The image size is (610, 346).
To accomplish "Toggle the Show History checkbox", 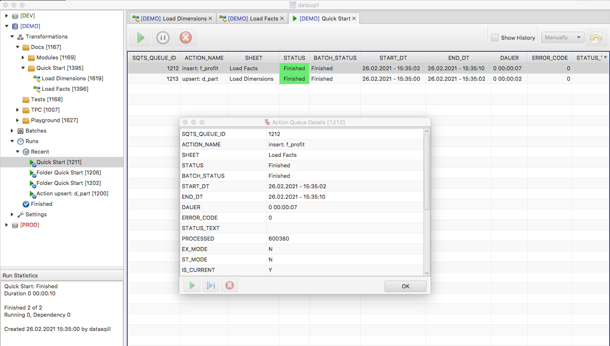I will click(x=495, y=38).
